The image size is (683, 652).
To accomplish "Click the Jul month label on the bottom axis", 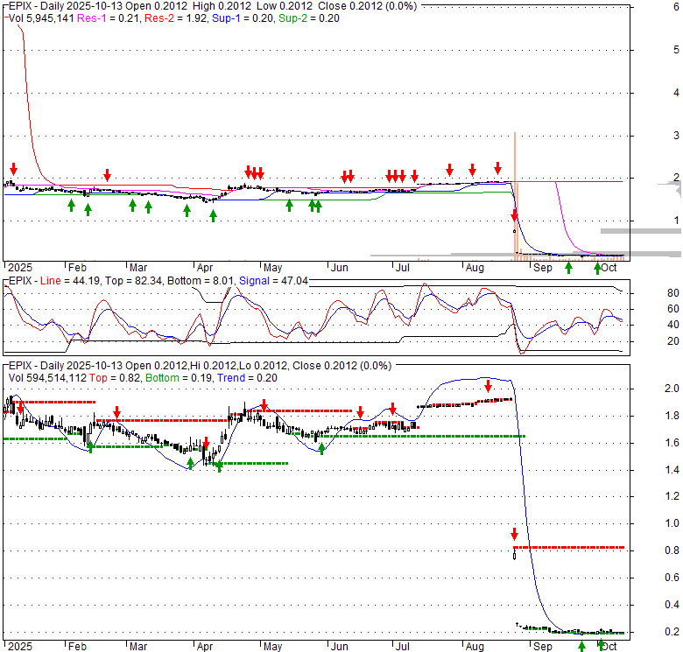I will (404, 647).
